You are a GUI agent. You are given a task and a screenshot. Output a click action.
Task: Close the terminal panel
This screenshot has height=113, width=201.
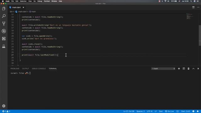(198, 69)
